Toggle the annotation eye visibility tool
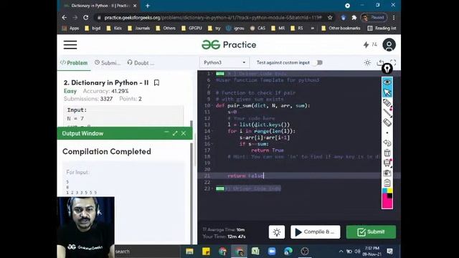 pyautogui.click(x=387, y=82)
